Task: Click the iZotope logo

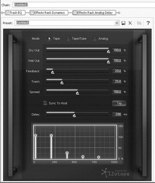Action: [115, 173]
